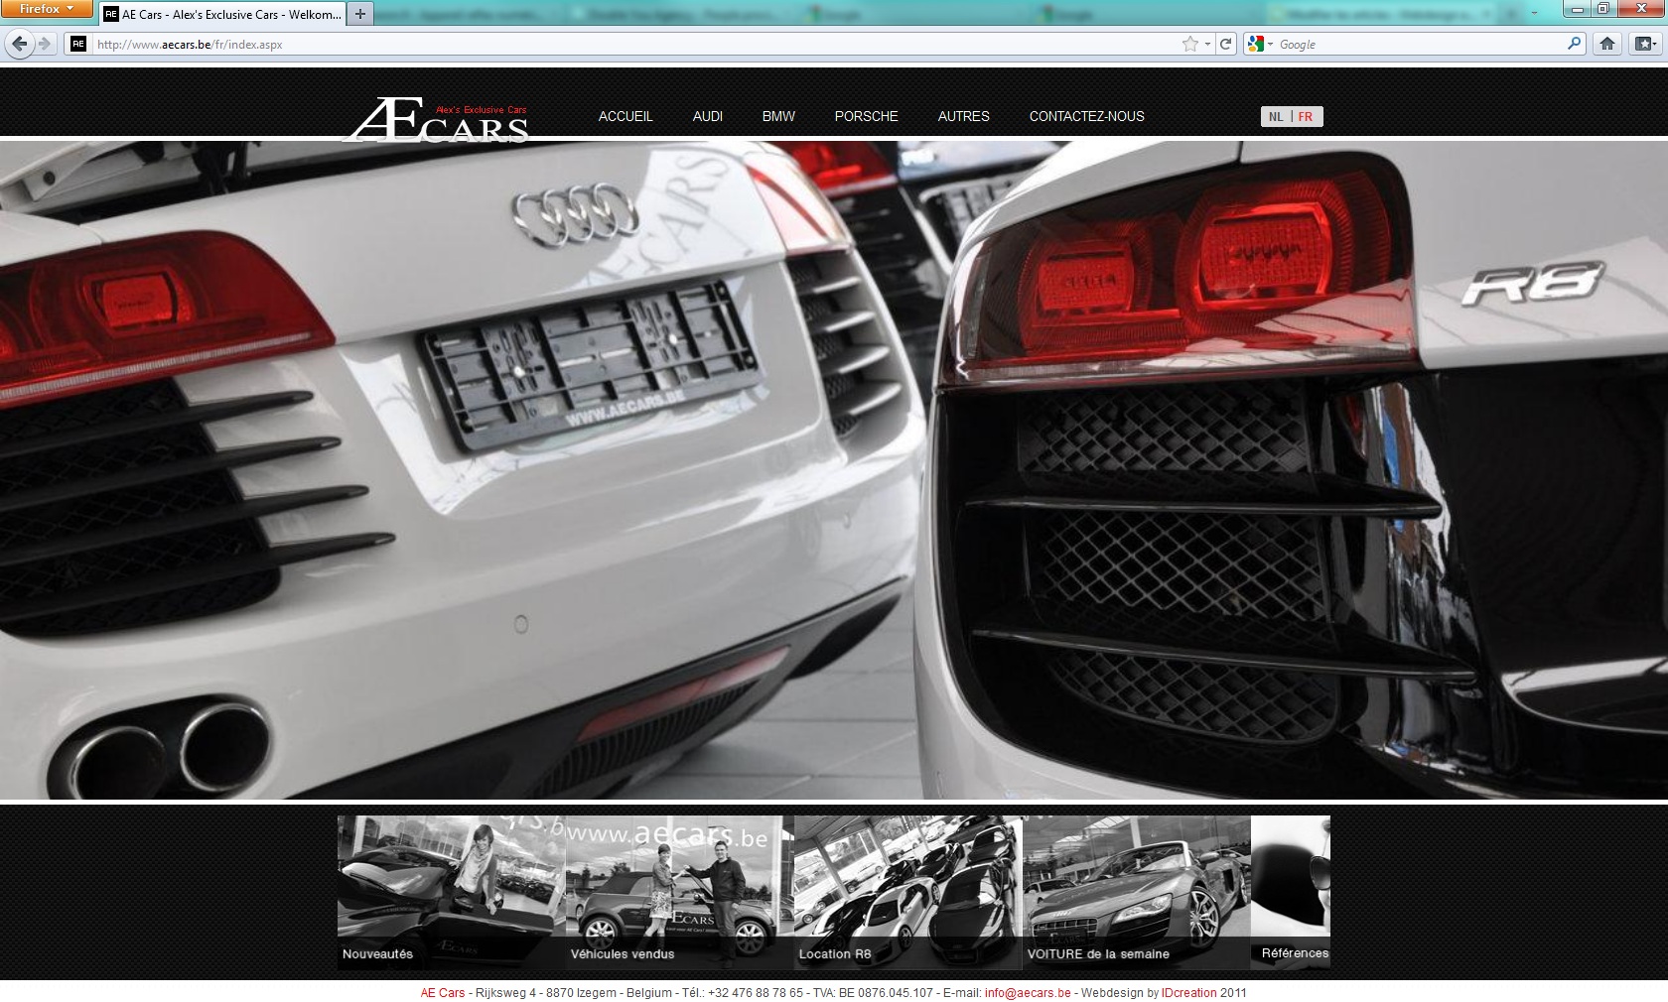Screen dimensions: 1668x1002
Task: Open the BMW menu item
Action: tap(778, 116)
